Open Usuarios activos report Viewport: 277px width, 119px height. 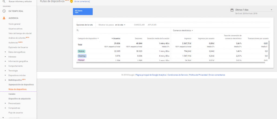(x=15, y=29)
